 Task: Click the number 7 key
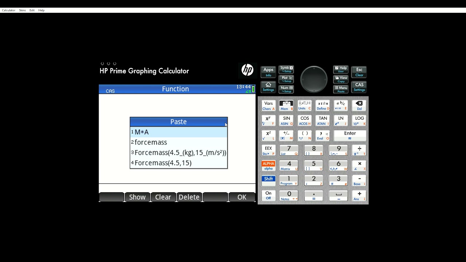pyautogui.click(x=289, y=150)
